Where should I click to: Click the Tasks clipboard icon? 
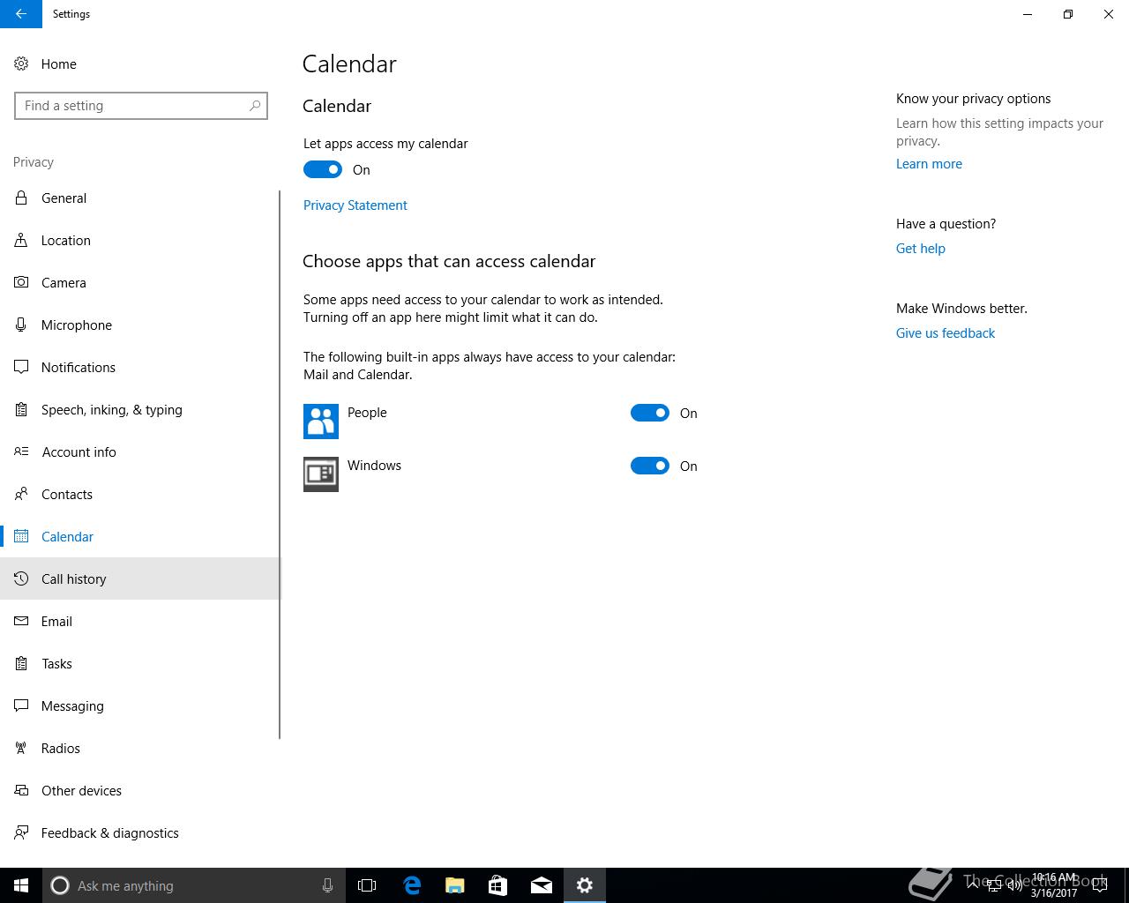(21, 663)
